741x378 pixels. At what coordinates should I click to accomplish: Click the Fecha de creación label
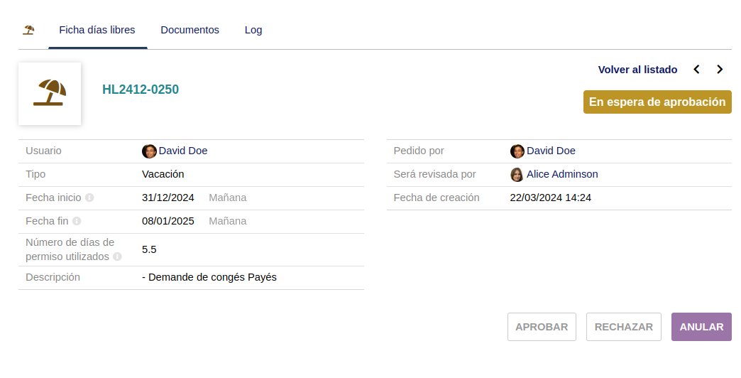[437, 198]
